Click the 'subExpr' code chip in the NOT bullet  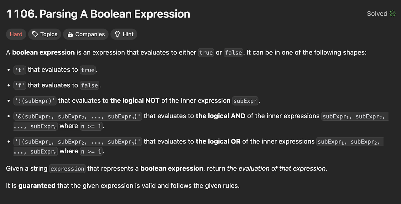tap(245, 101)
